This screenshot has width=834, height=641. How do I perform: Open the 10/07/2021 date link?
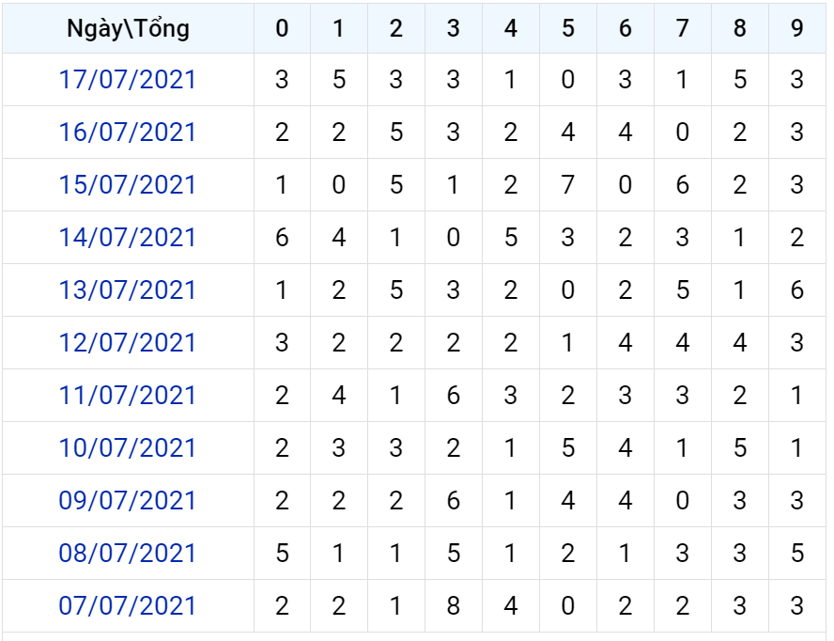tap(128, 449)
